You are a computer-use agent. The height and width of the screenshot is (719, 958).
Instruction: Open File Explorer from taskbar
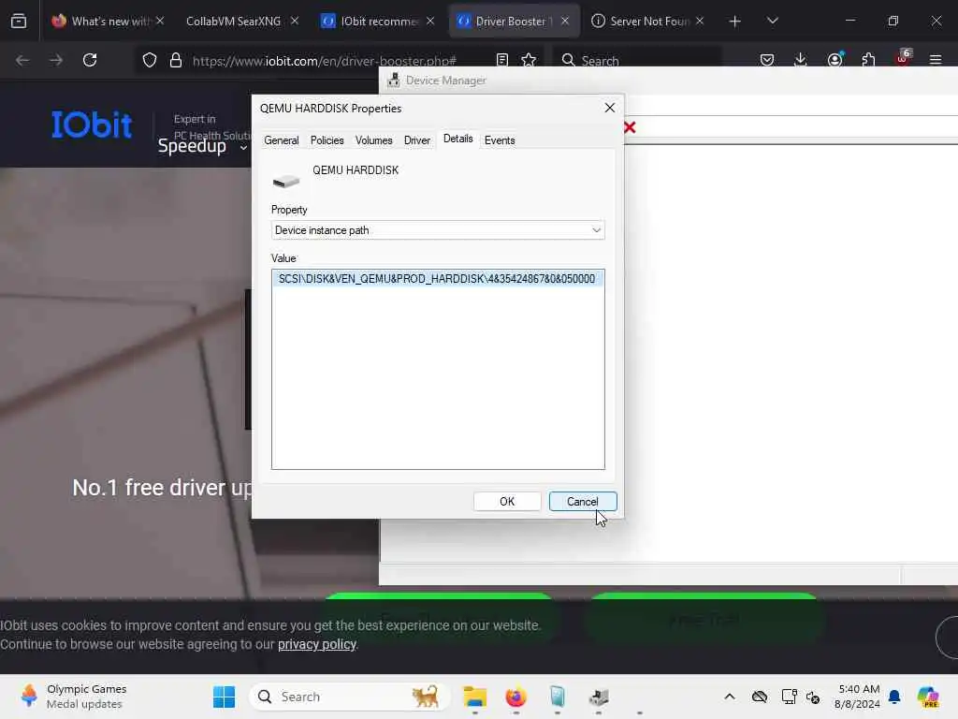474,697
